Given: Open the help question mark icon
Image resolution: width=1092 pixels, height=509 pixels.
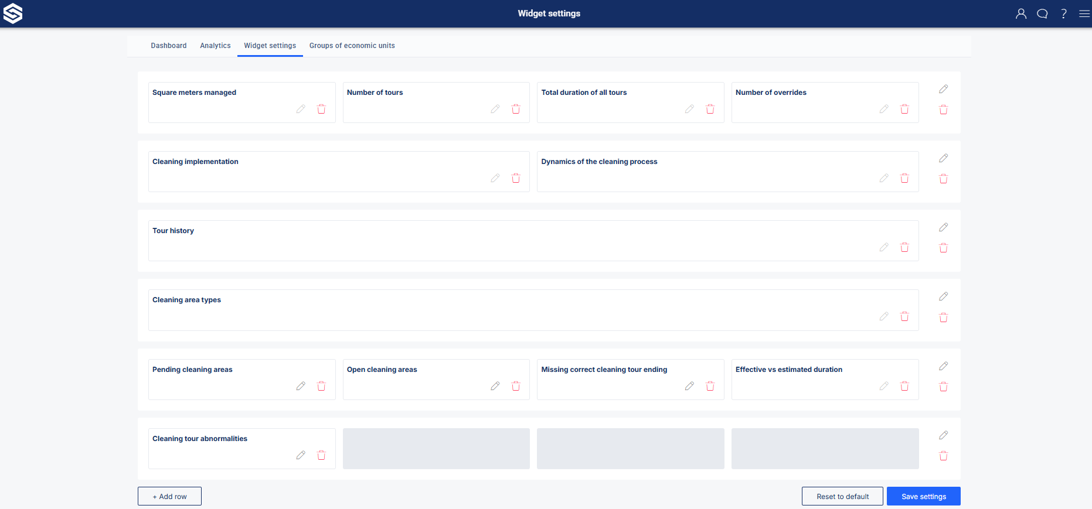Looking at the screenshot, I should click(1063, 13).
